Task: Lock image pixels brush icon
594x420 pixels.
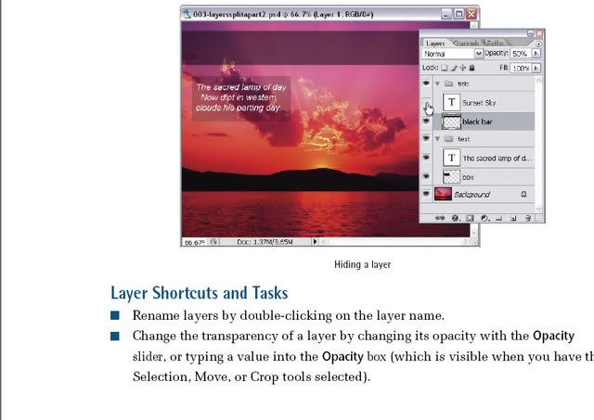Action: tap(454, 68)
